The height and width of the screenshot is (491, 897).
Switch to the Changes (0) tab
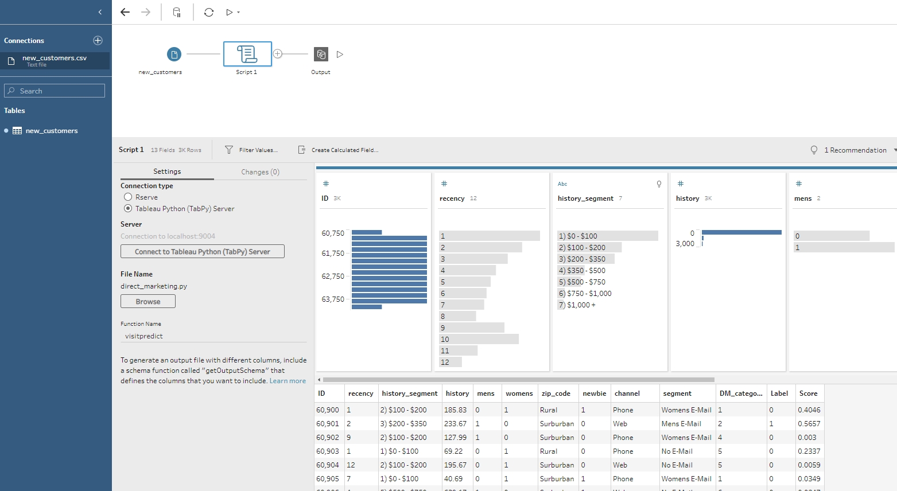point(260,172)
